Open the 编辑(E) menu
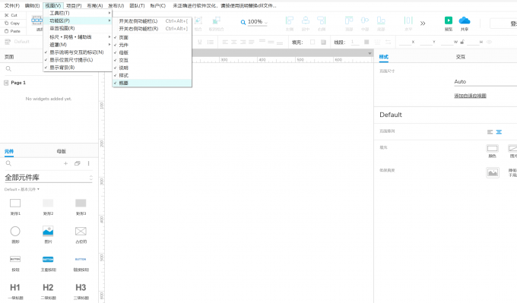The height and width of the screenshot is (303, 517). click(32, 5)
